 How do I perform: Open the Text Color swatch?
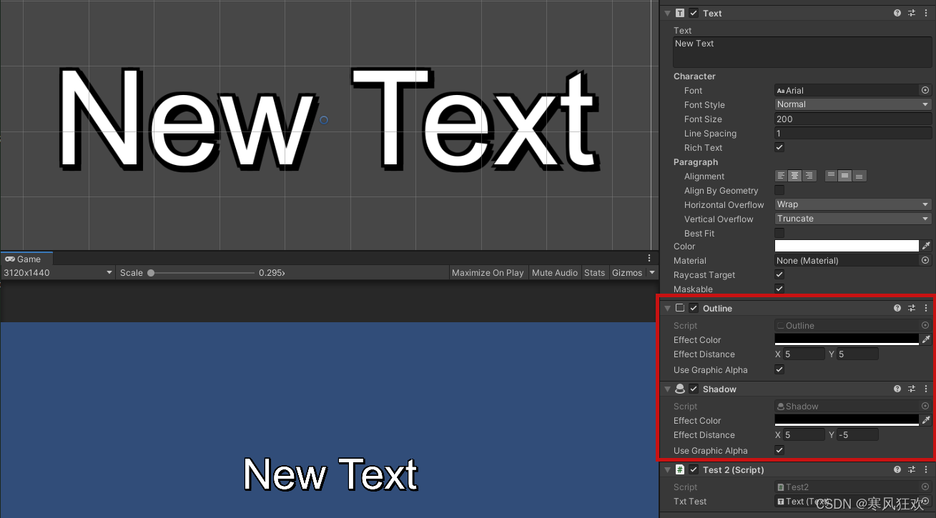(847, 246)
